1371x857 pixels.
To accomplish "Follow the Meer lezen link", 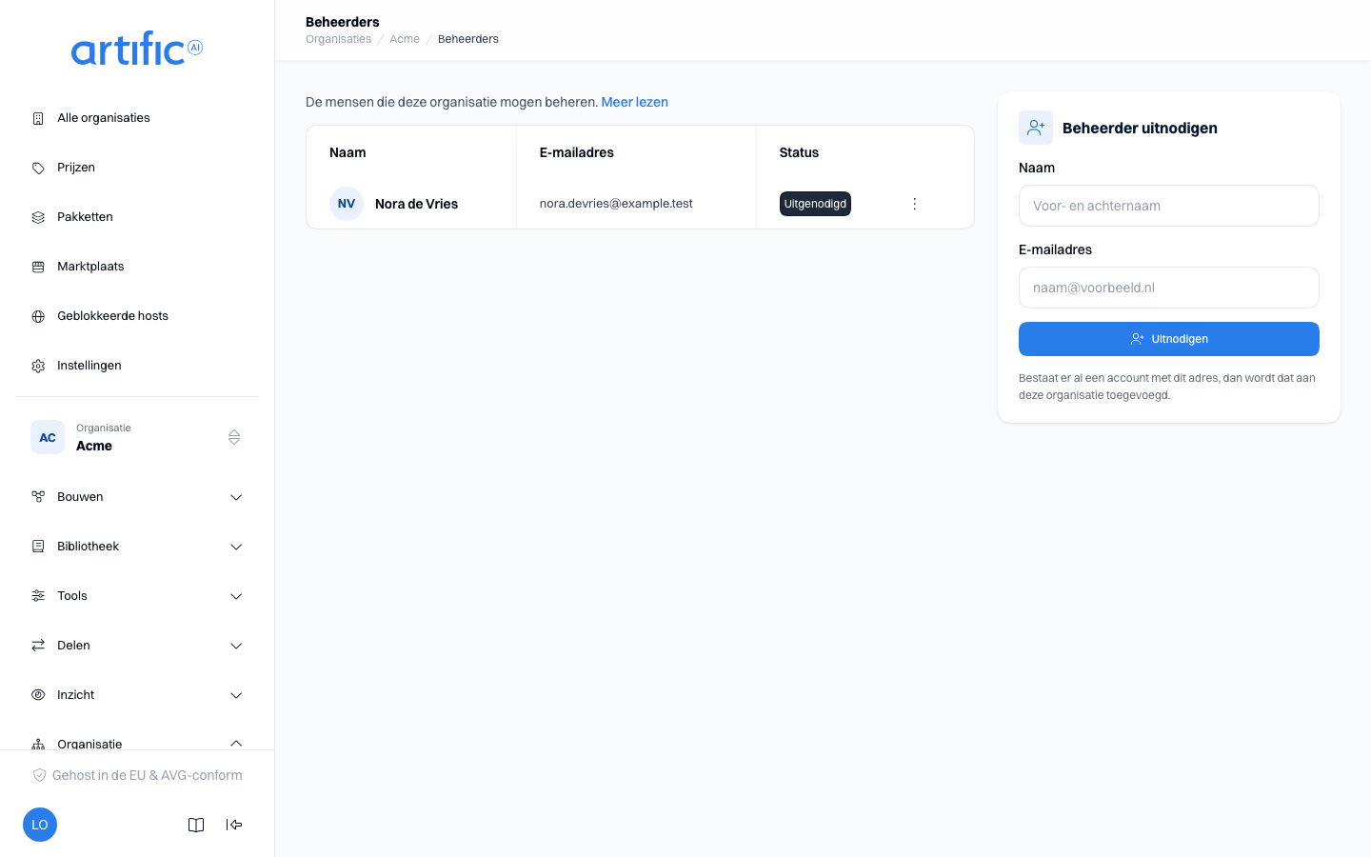I will 635,102.
